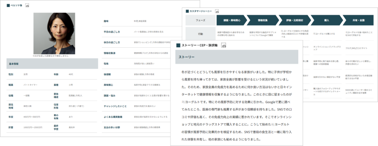The image size is (378, 146).
Task: Click the 職業 value パートタイマー
Action: 30,85
